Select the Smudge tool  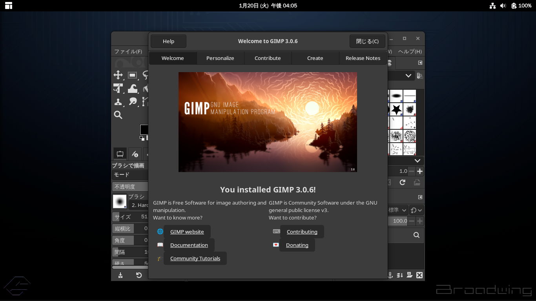click(132, 102)
